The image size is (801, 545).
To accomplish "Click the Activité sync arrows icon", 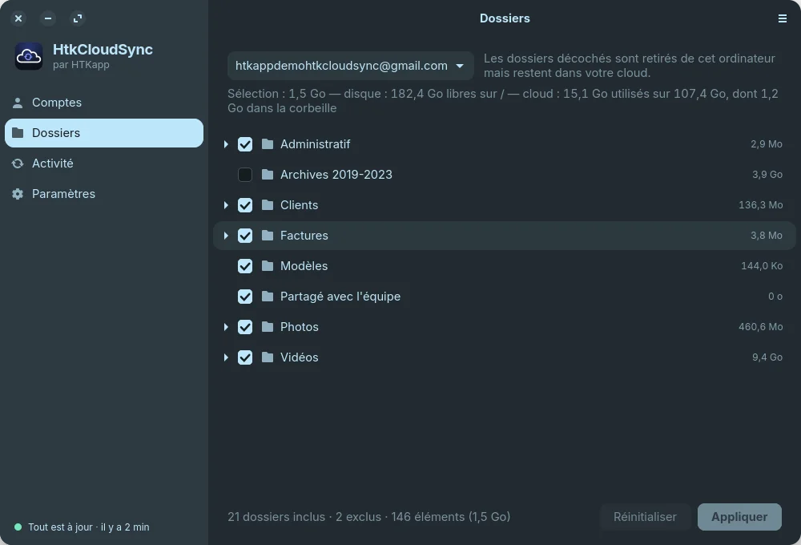I will [x=18, y=163].
